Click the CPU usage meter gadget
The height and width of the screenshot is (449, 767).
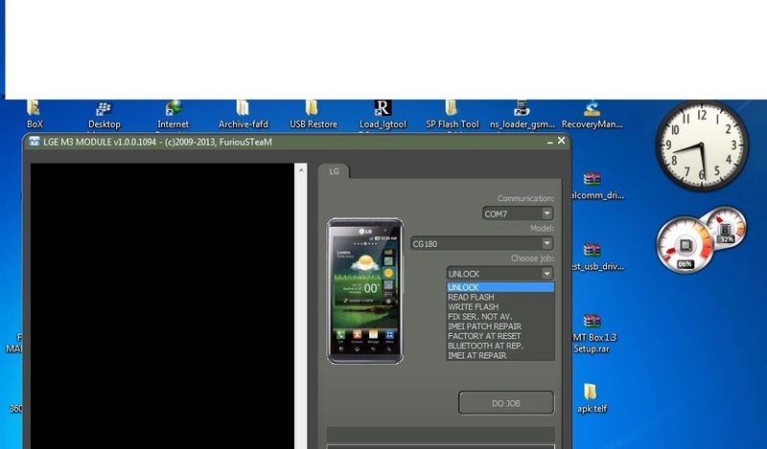click(685, 245)
